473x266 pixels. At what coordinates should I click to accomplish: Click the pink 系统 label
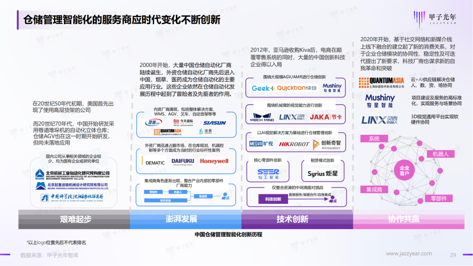374,139
